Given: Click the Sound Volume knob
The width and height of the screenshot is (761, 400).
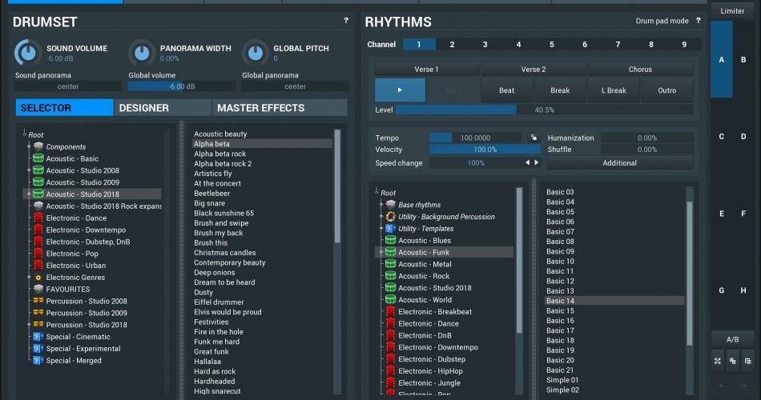Looking at the screenshot, I should point(28,53).
